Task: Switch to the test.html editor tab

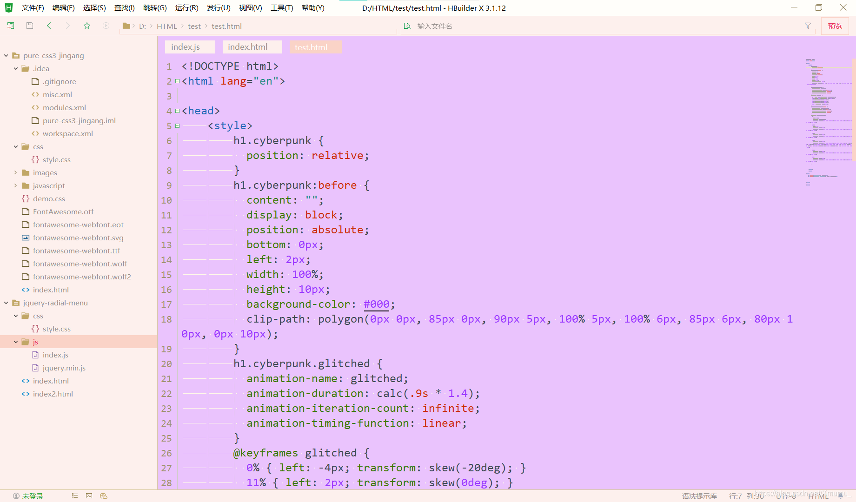Action: tap(316, 47)
